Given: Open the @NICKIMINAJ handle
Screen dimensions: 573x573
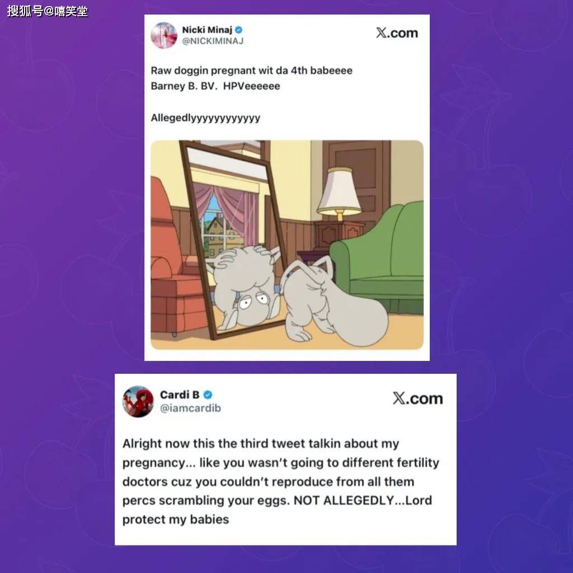Looking at the screenshot, I should click(x=213, y=41).
